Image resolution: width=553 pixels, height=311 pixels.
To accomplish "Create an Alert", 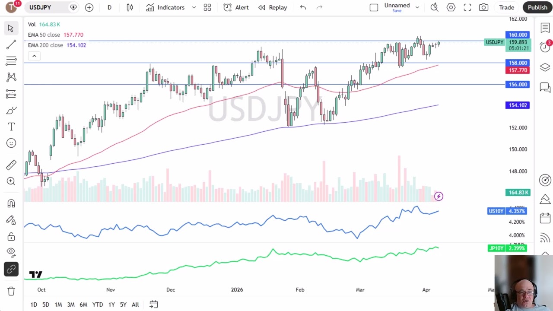I will [x=236, y=7].
